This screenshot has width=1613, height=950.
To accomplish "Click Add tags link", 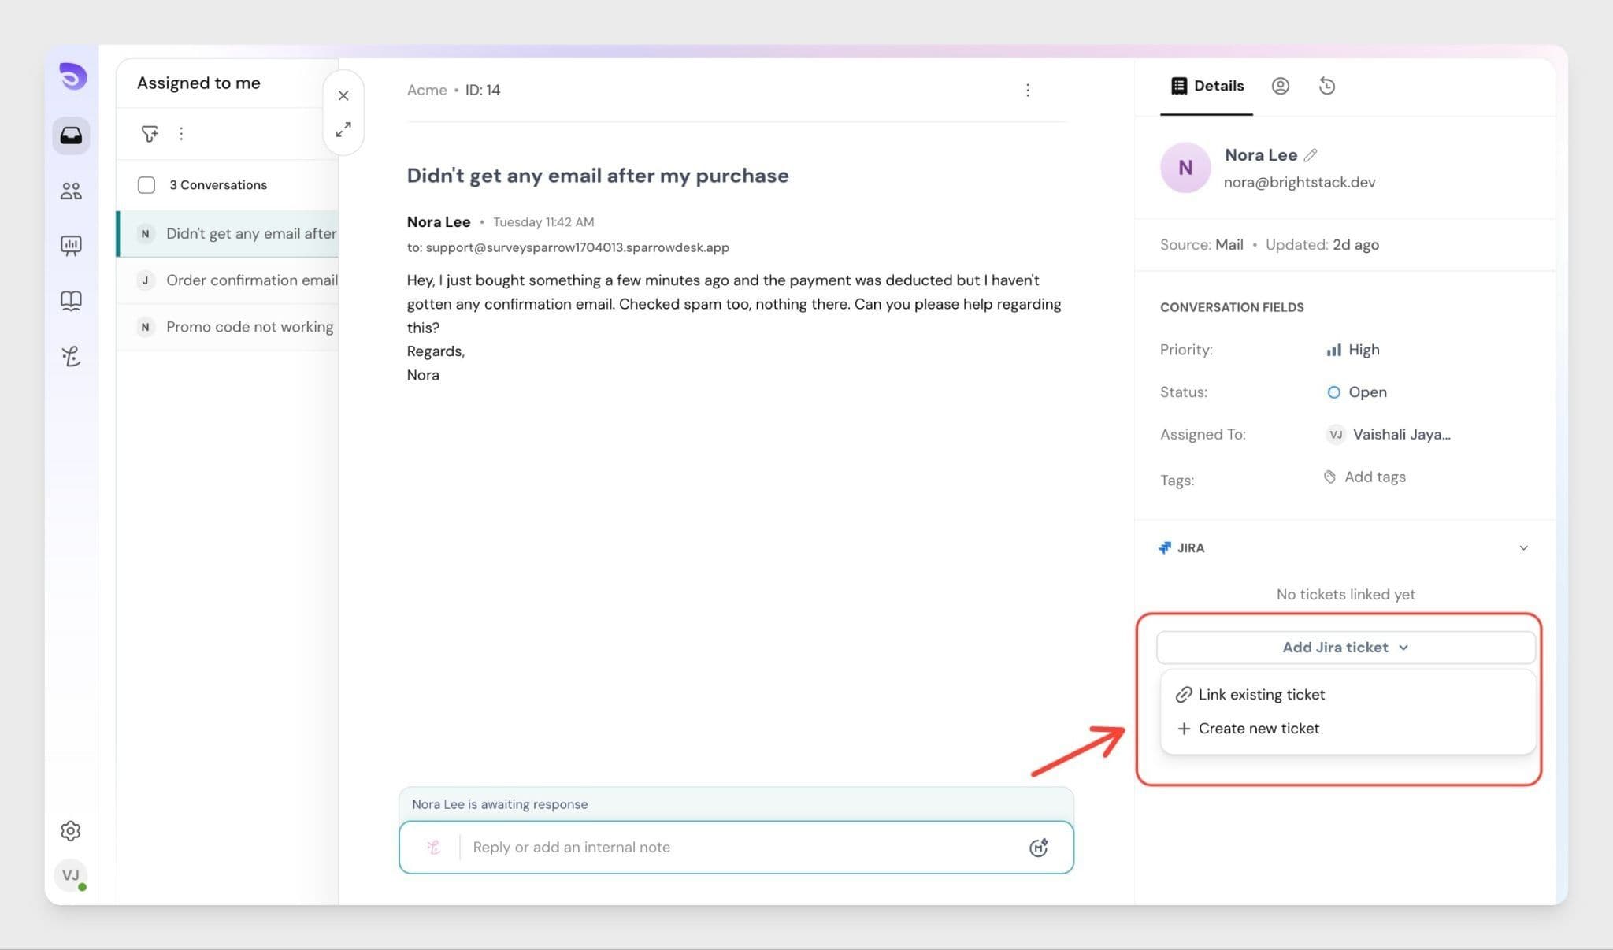I will point(1374,477).
